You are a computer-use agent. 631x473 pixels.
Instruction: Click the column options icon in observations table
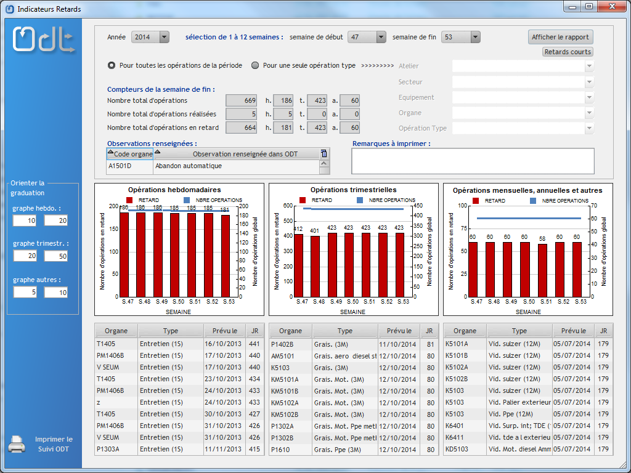324,153
